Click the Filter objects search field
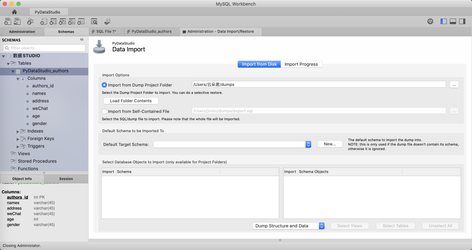 (x=44, y=48)
